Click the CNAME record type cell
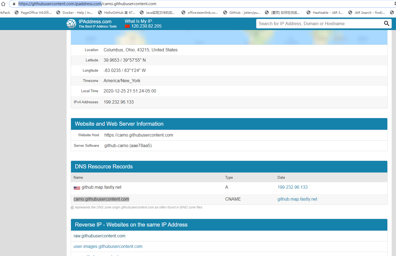The width and height of the screenshot is (396, 256). pyautogui.click(x=233, y=199)
